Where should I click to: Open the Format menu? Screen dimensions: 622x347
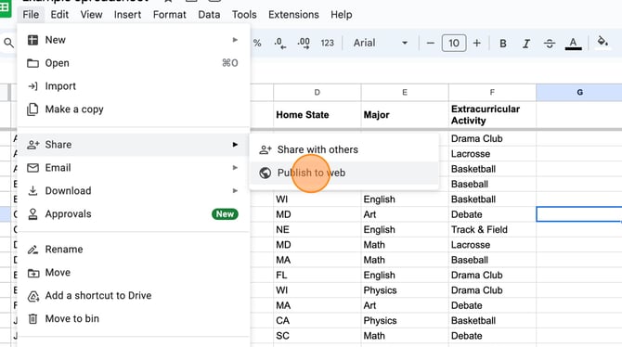169,15
